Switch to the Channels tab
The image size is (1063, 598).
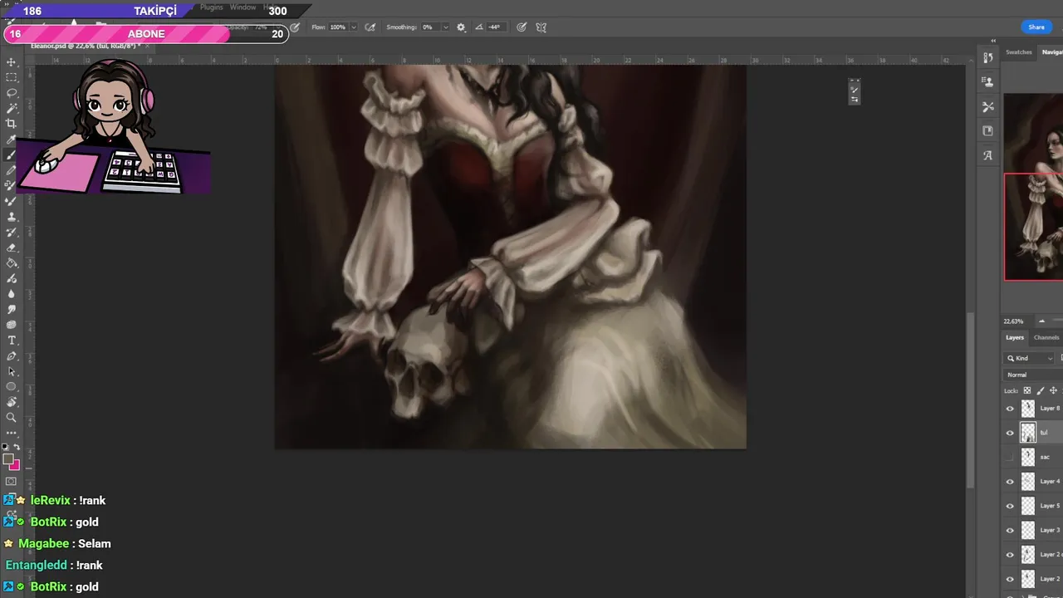pyautogui.click(x=1046, y=337)
